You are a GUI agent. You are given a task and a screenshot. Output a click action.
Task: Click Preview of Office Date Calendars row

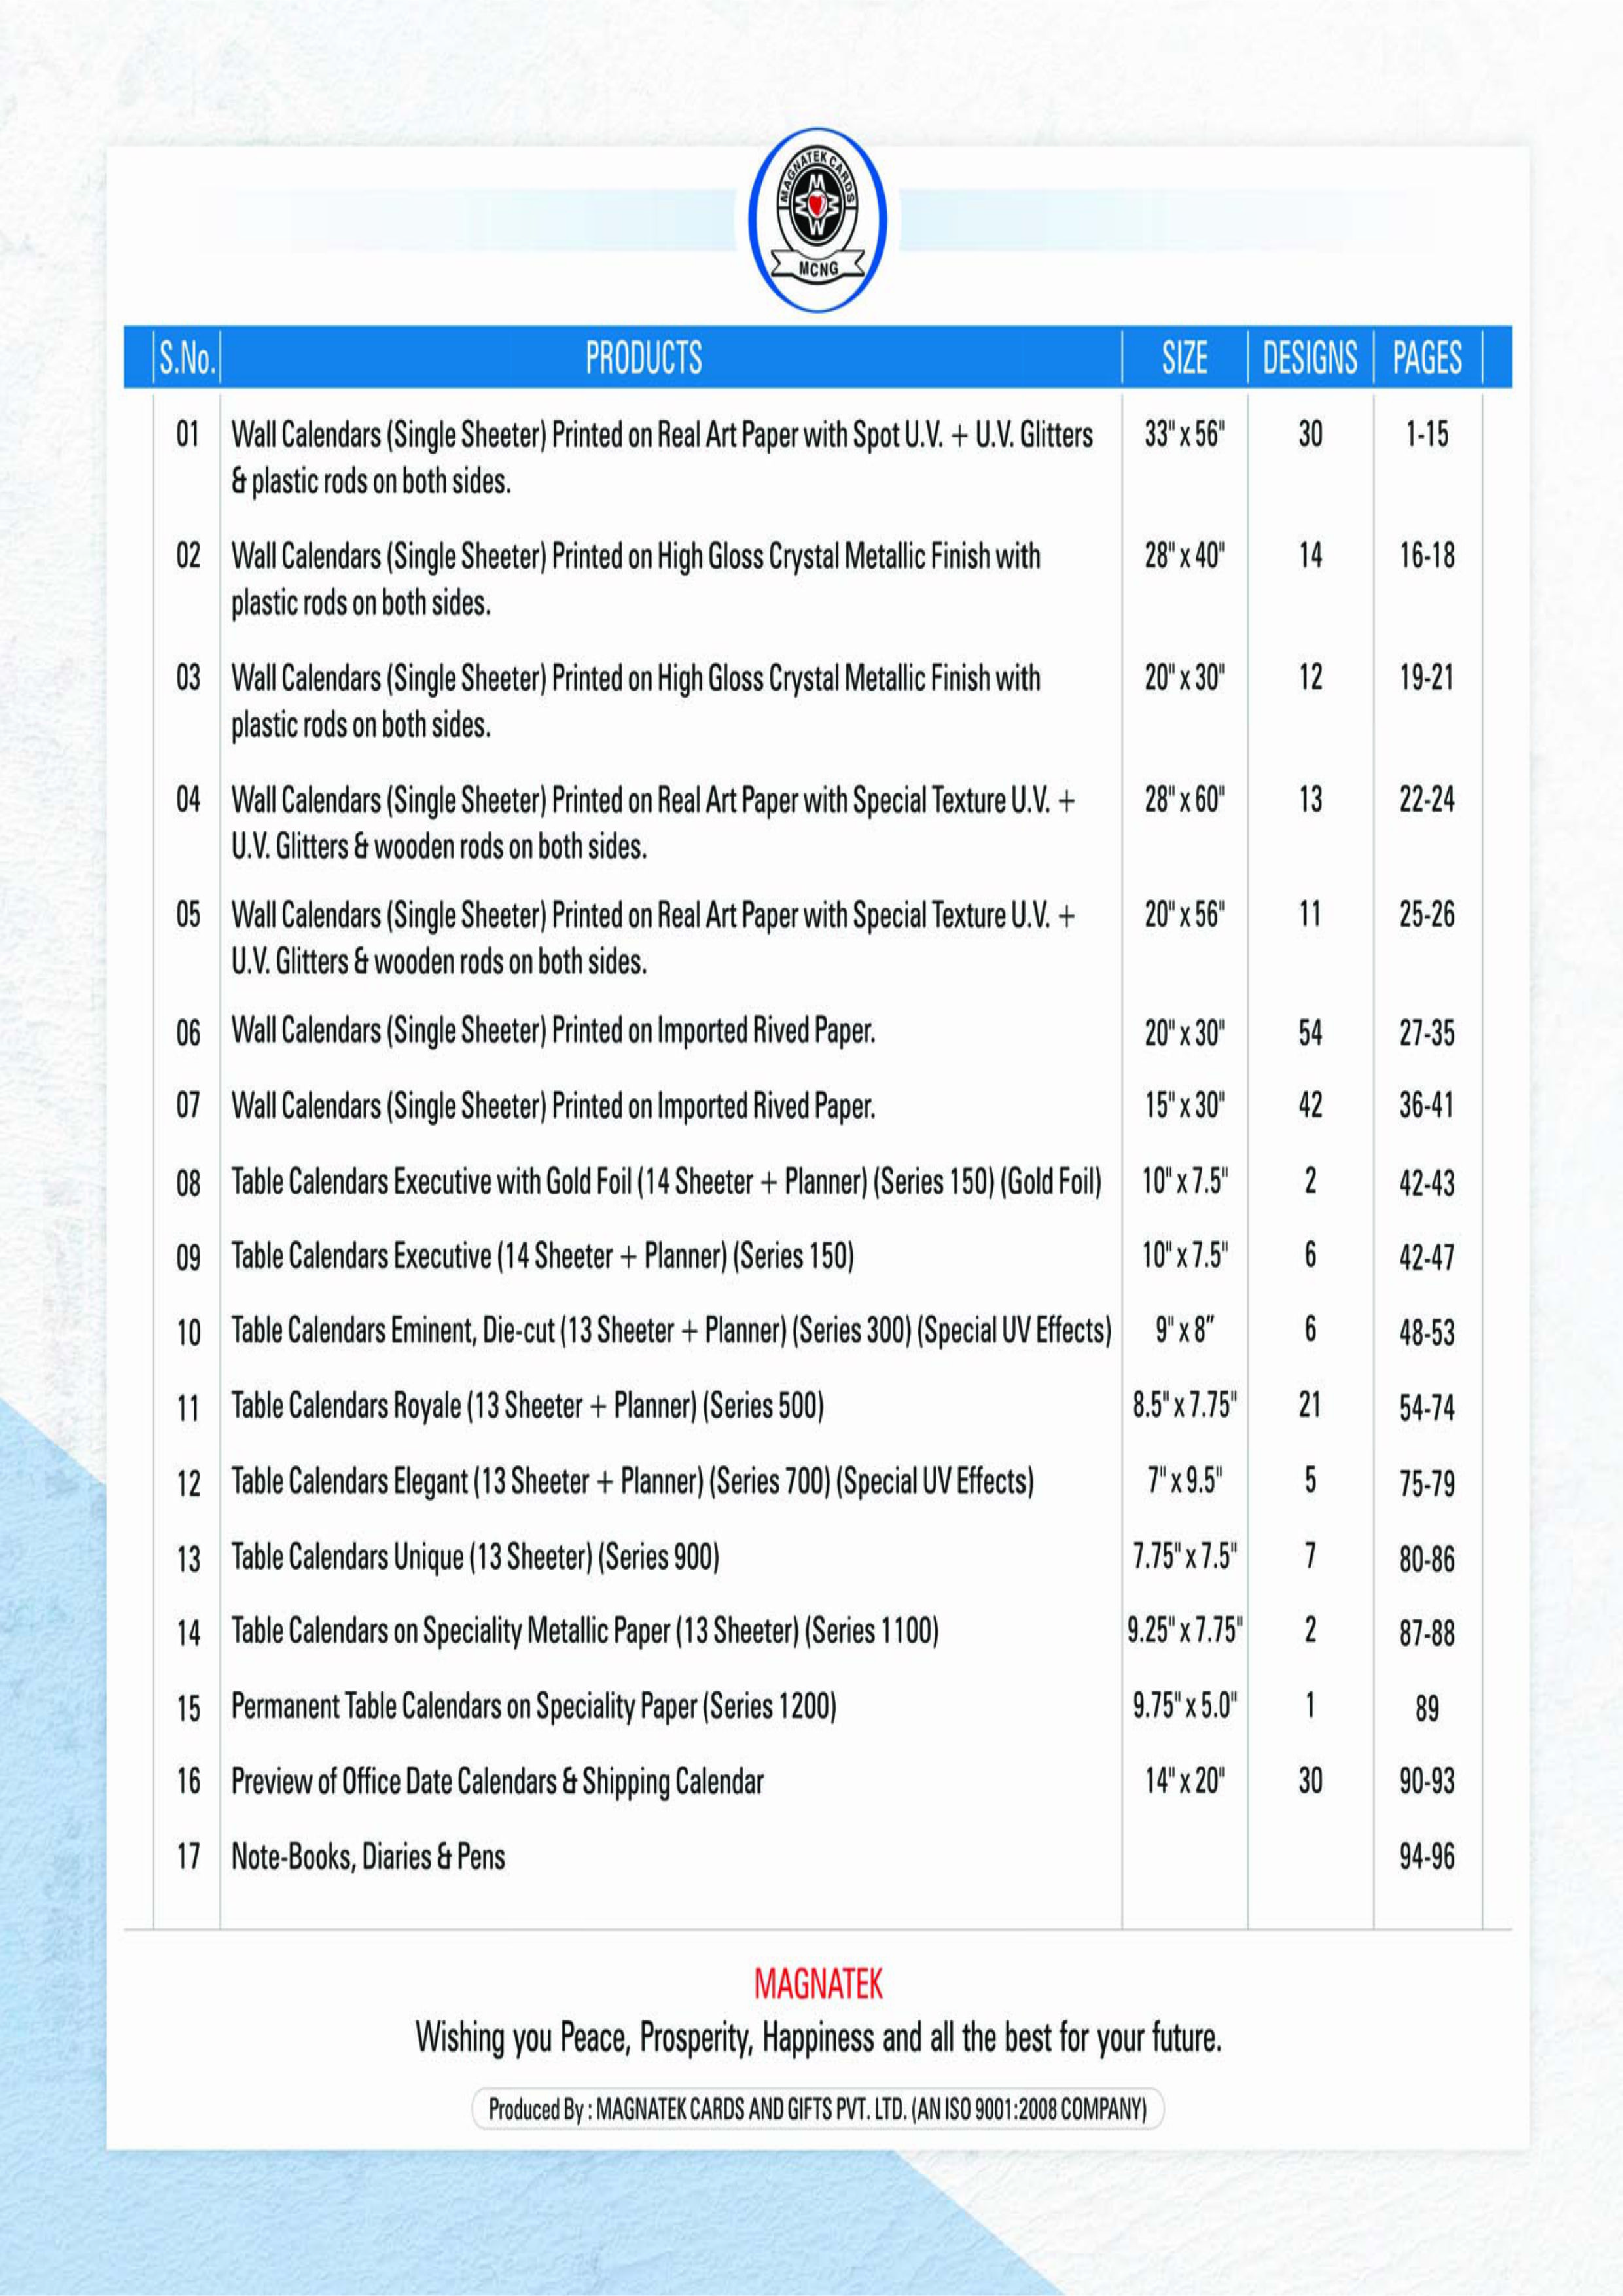click(x=497, y=1781)
